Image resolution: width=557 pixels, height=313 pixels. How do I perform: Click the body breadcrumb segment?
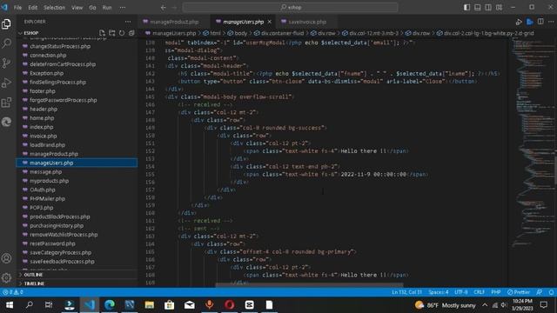(x=240, y=33)
